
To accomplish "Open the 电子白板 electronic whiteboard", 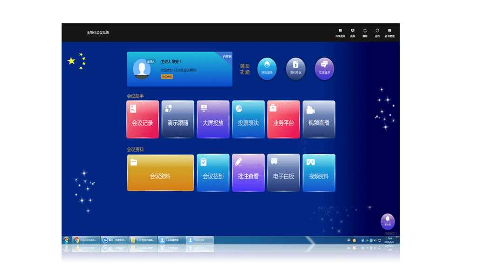I will pyautogui.click(x=283, y=173).
